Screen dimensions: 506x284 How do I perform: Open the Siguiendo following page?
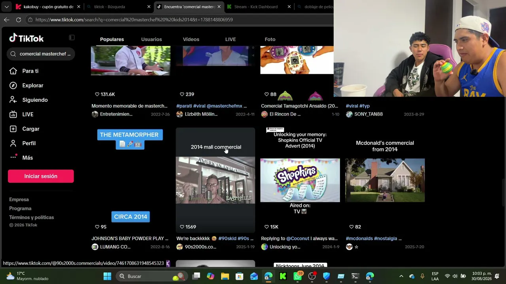[35, 100]
